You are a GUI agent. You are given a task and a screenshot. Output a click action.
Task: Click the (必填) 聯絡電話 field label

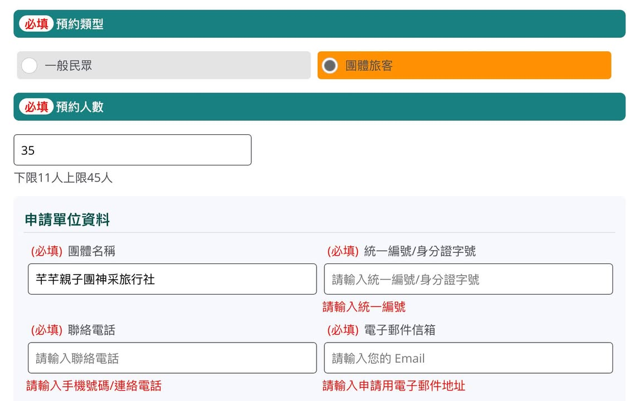(x=73, y=330)
